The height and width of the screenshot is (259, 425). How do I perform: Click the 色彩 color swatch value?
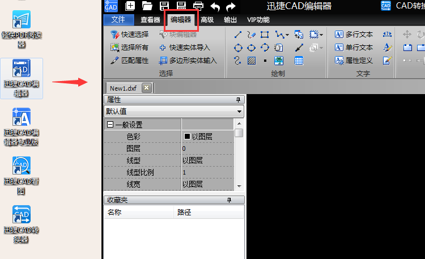pyautogui.click(x=187, y=137)
